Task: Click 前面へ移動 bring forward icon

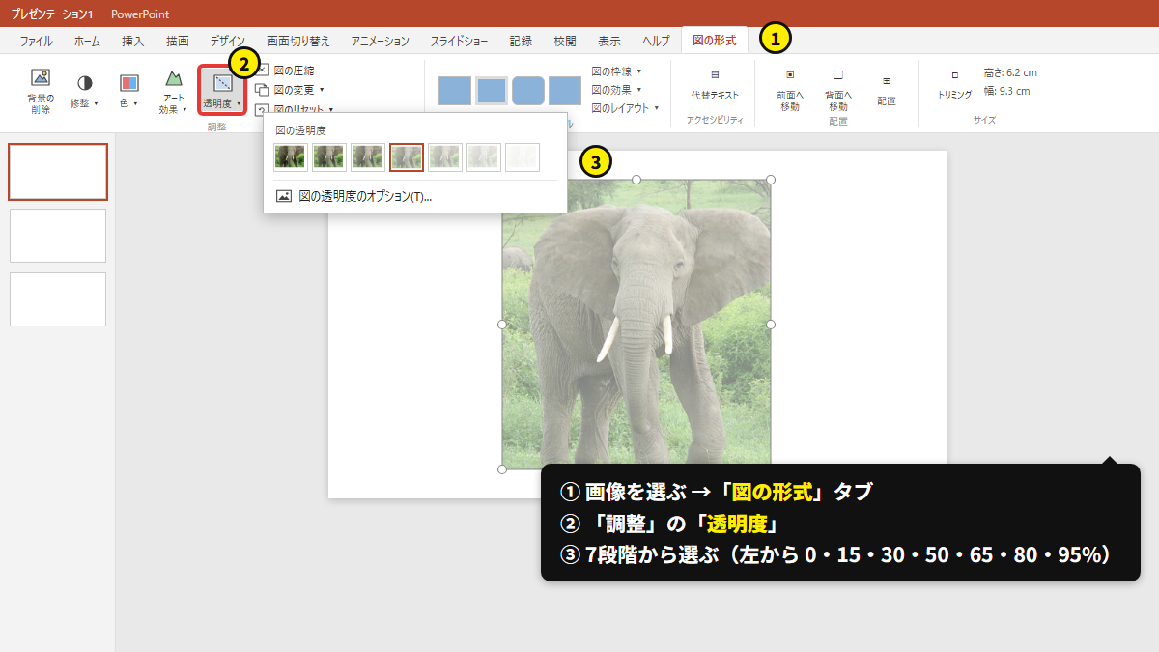Action: 790,74
